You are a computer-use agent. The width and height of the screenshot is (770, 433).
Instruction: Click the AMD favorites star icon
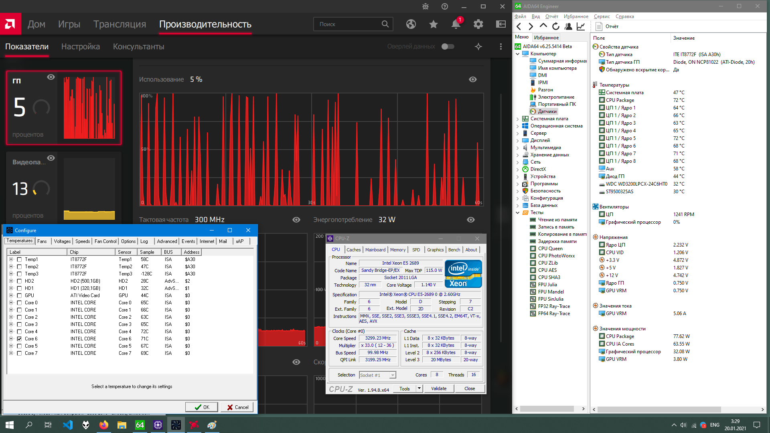[433, 24]
